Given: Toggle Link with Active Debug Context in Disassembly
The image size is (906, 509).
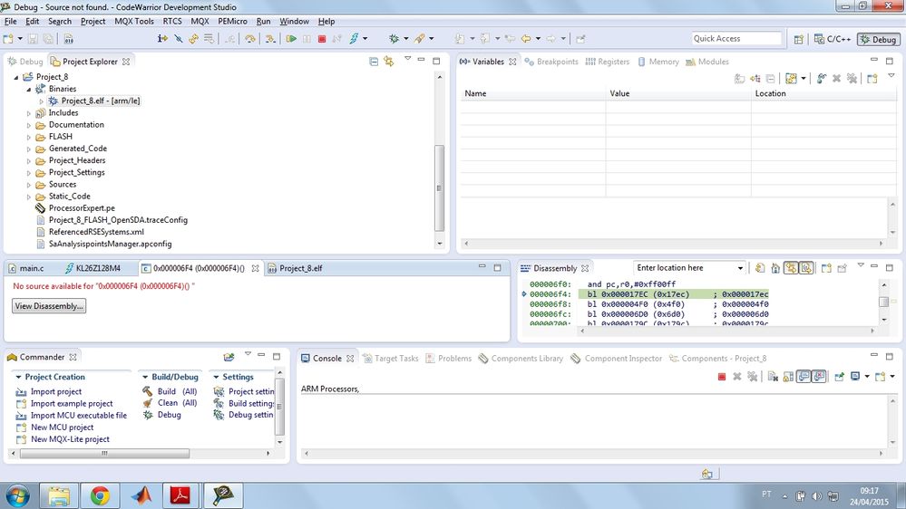Looking at the screenshot, I should (x=791, y=268).
